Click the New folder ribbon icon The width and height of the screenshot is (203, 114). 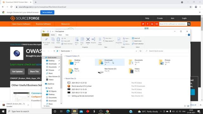[x=100, y=41]
